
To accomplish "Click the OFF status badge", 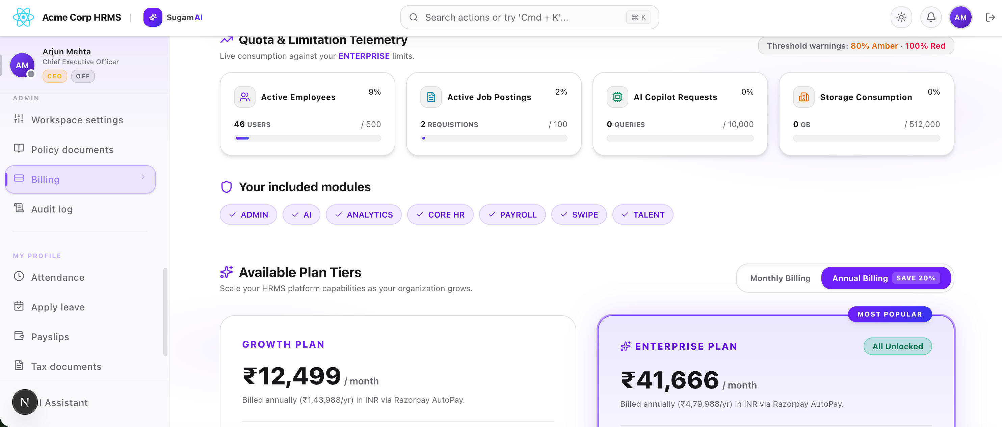I will [x=83, y=76].
